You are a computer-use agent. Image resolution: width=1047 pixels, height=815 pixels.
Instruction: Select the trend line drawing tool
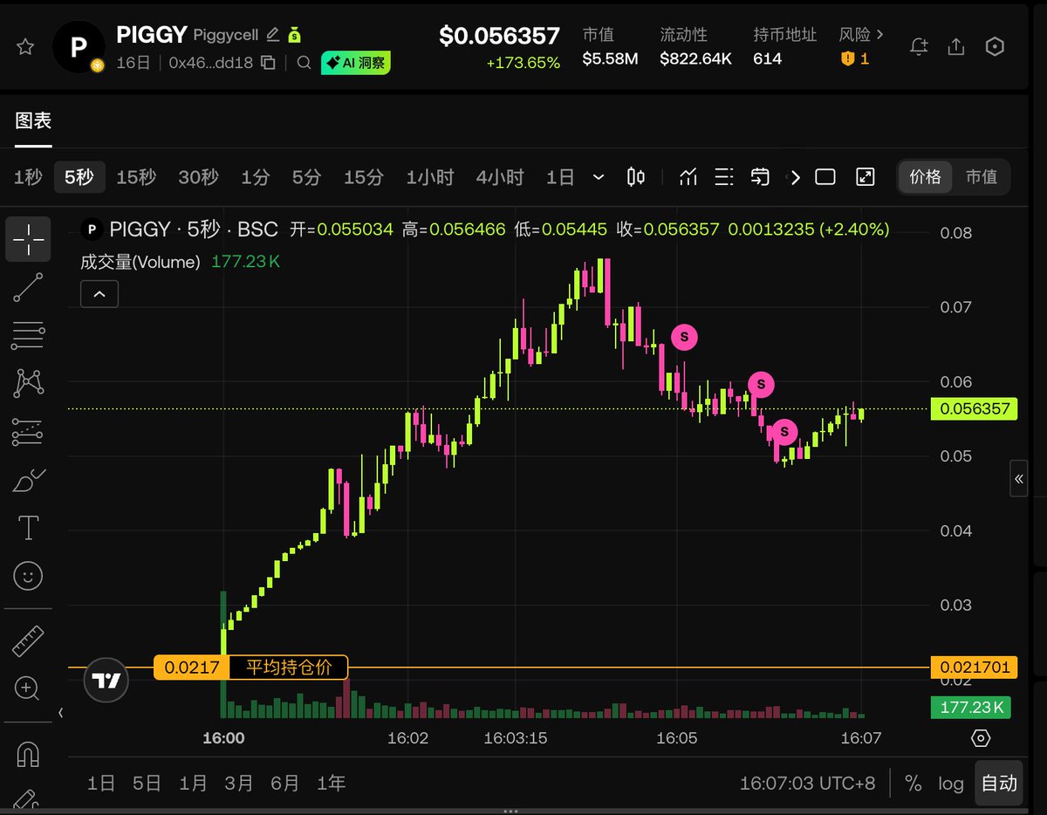pyautogui.click(x=28, y=287)
